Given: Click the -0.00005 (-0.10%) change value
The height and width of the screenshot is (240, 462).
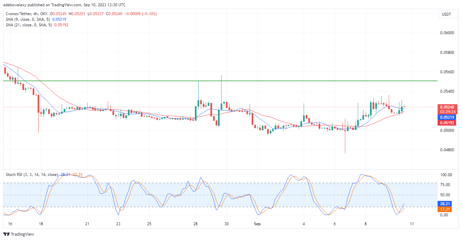Looking at the screenshot, I should [141, 14].
